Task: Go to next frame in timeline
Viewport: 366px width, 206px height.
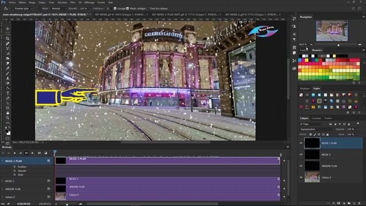Action: (21, 153)
